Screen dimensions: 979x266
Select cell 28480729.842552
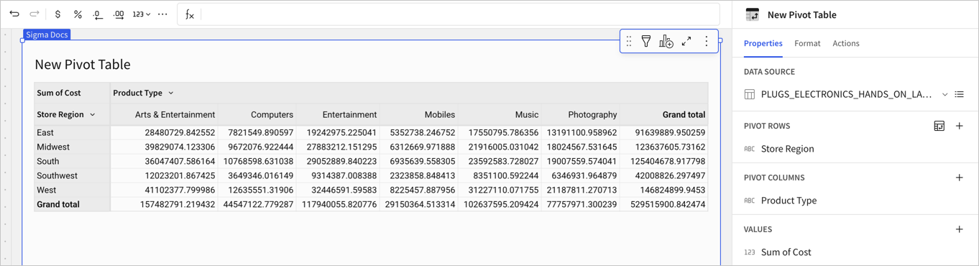165,132
